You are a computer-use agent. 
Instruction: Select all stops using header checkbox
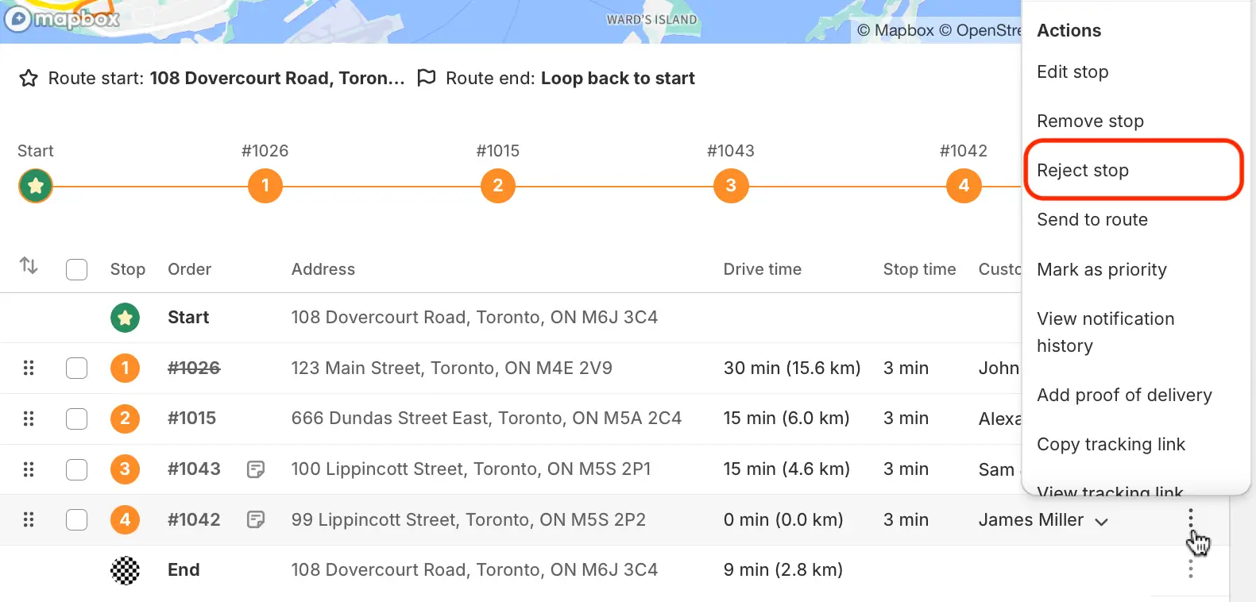(76, 269)
